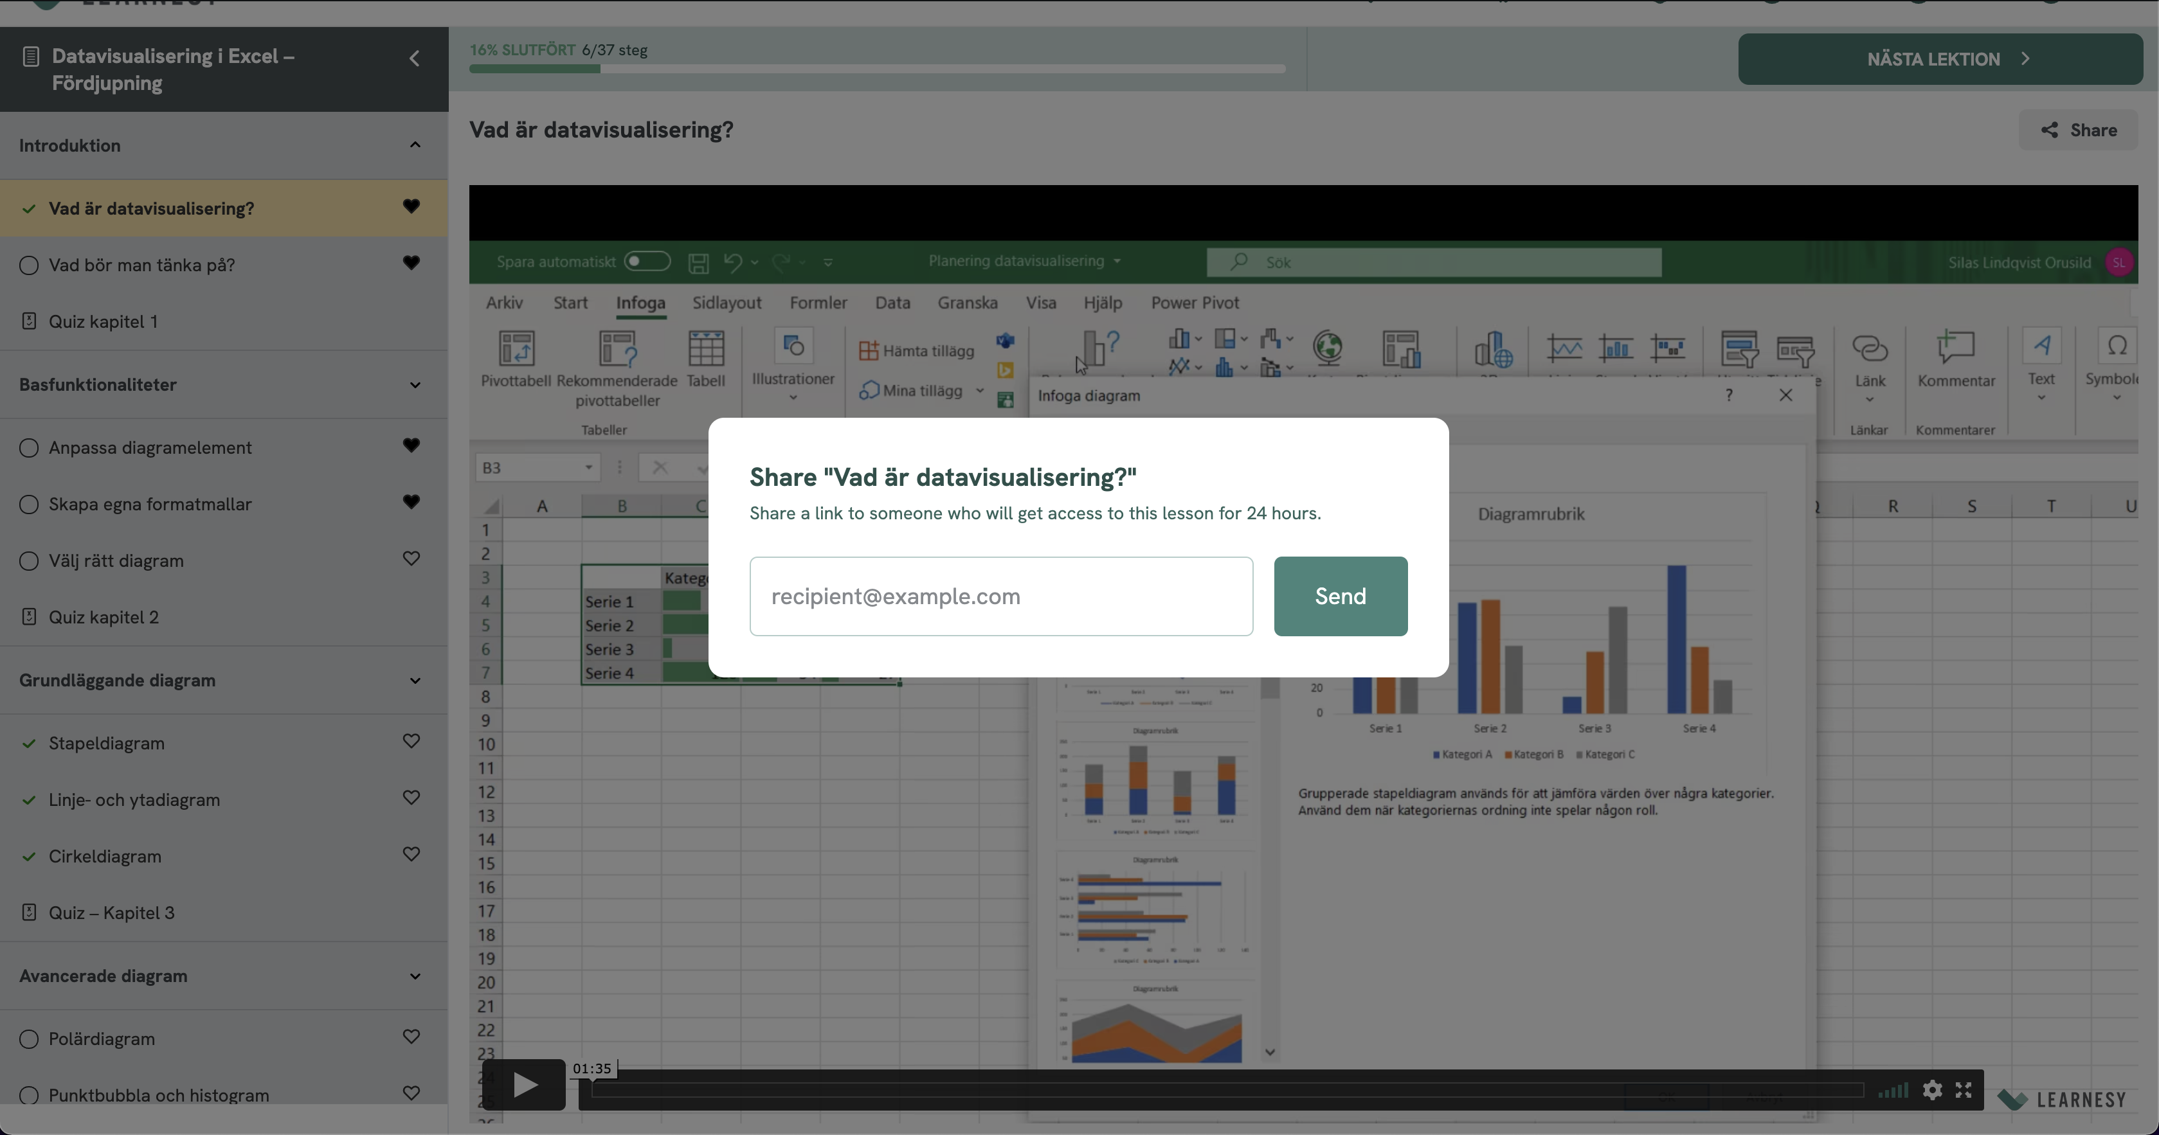2159x1135 pixels.
Task: Focus the recipient email input field
Action: coord(1000,596)
